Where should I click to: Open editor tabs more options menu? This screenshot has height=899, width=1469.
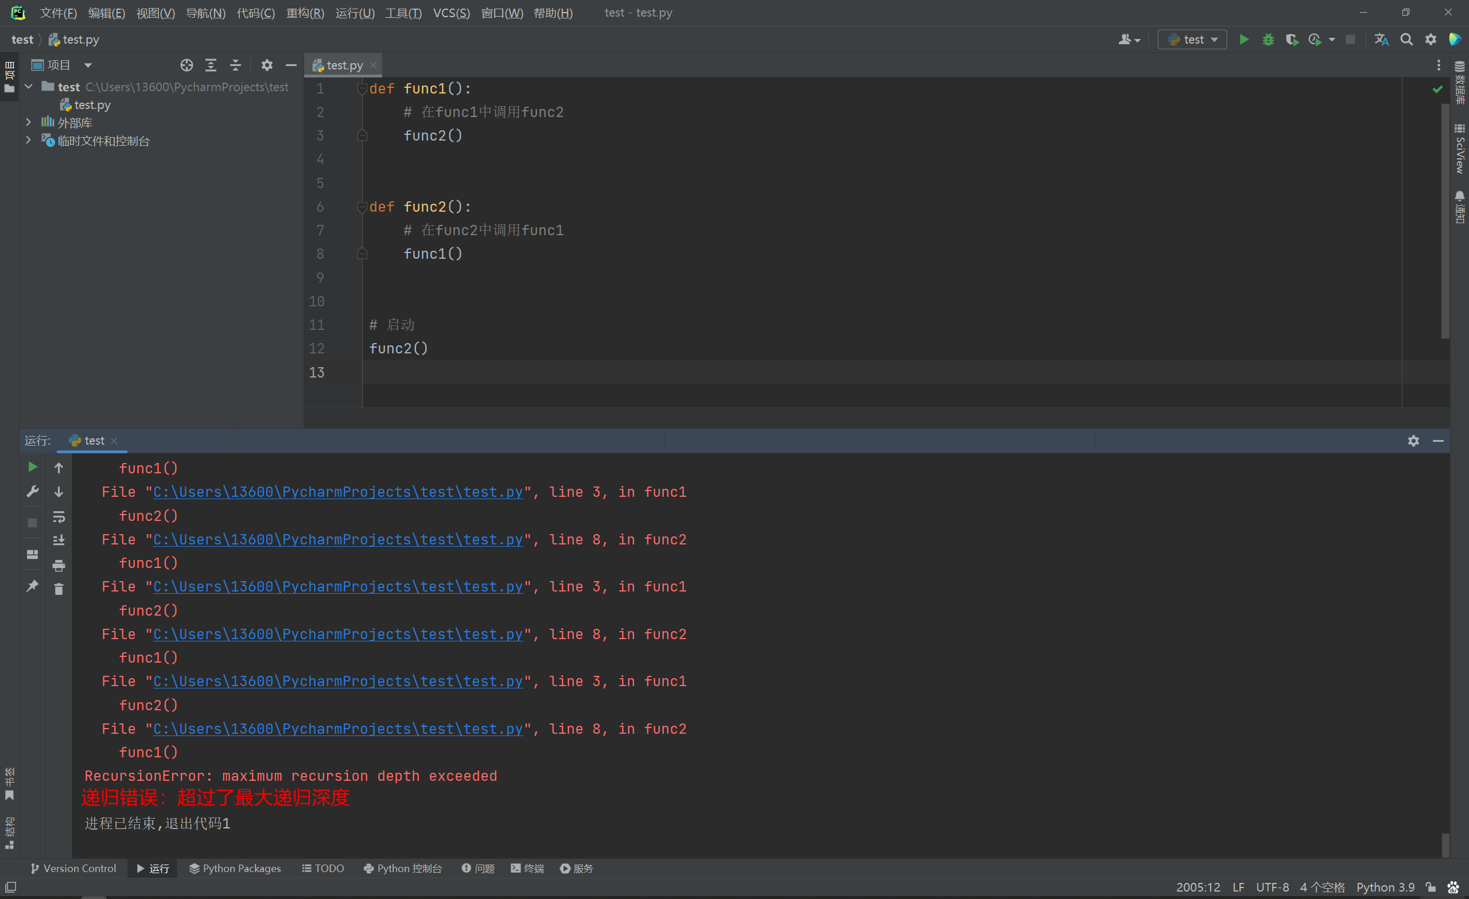(x=1439, y=65)
